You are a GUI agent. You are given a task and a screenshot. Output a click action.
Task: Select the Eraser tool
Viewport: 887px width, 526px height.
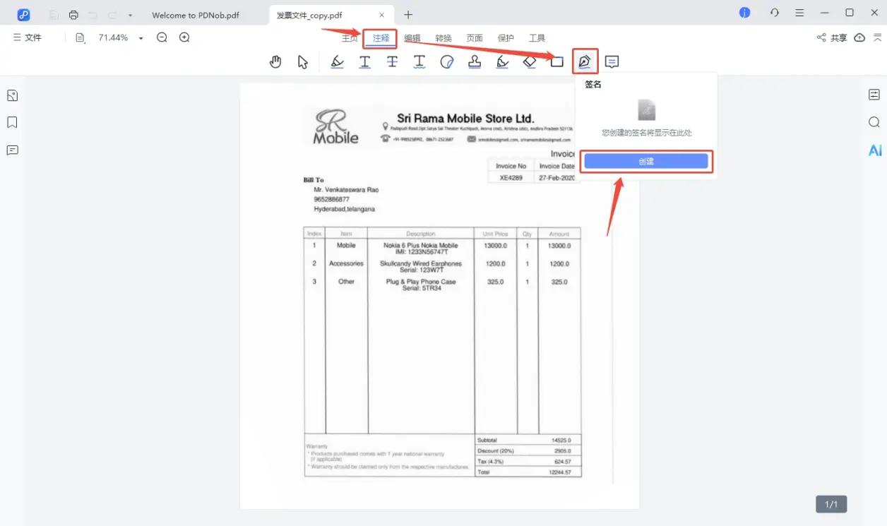pyautogui.click(x=530, y=62)
